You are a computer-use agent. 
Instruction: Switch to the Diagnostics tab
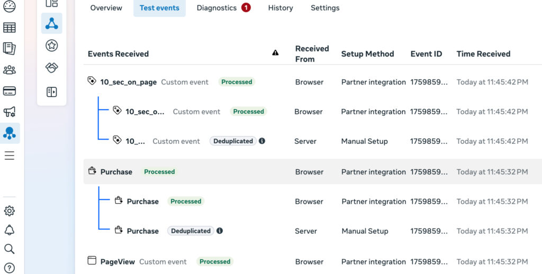(x=223, y=8)
